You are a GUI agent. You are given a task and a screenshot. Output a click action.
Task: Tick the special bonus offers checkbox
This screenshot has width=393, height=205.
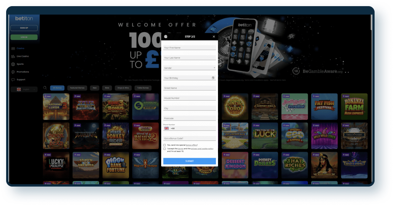pos(165,145)
